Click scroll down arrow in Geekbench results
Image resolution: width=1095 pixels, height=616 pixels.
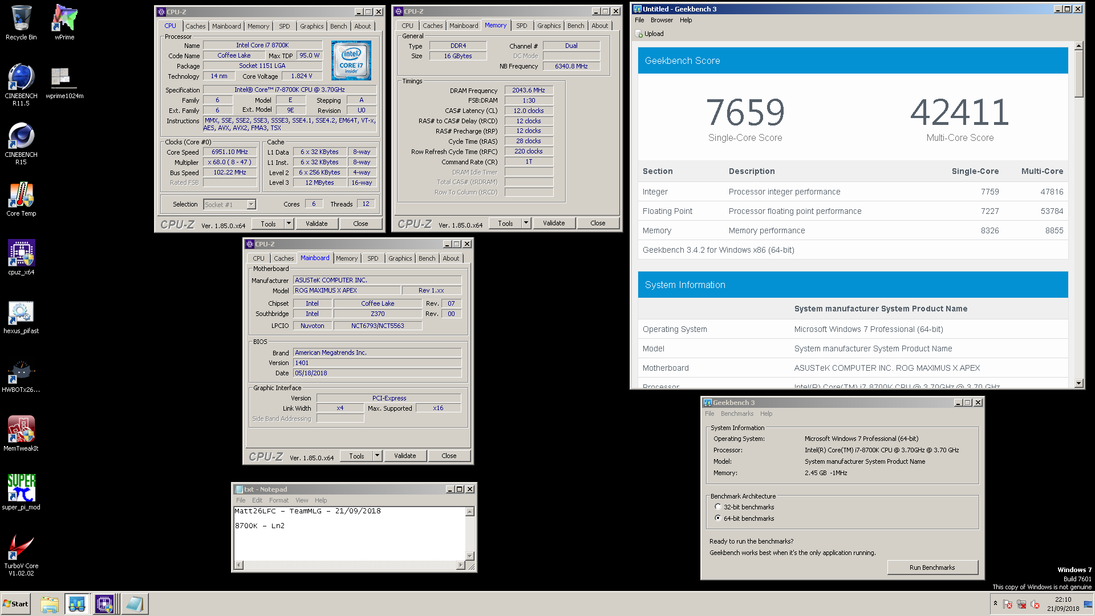1078,383
